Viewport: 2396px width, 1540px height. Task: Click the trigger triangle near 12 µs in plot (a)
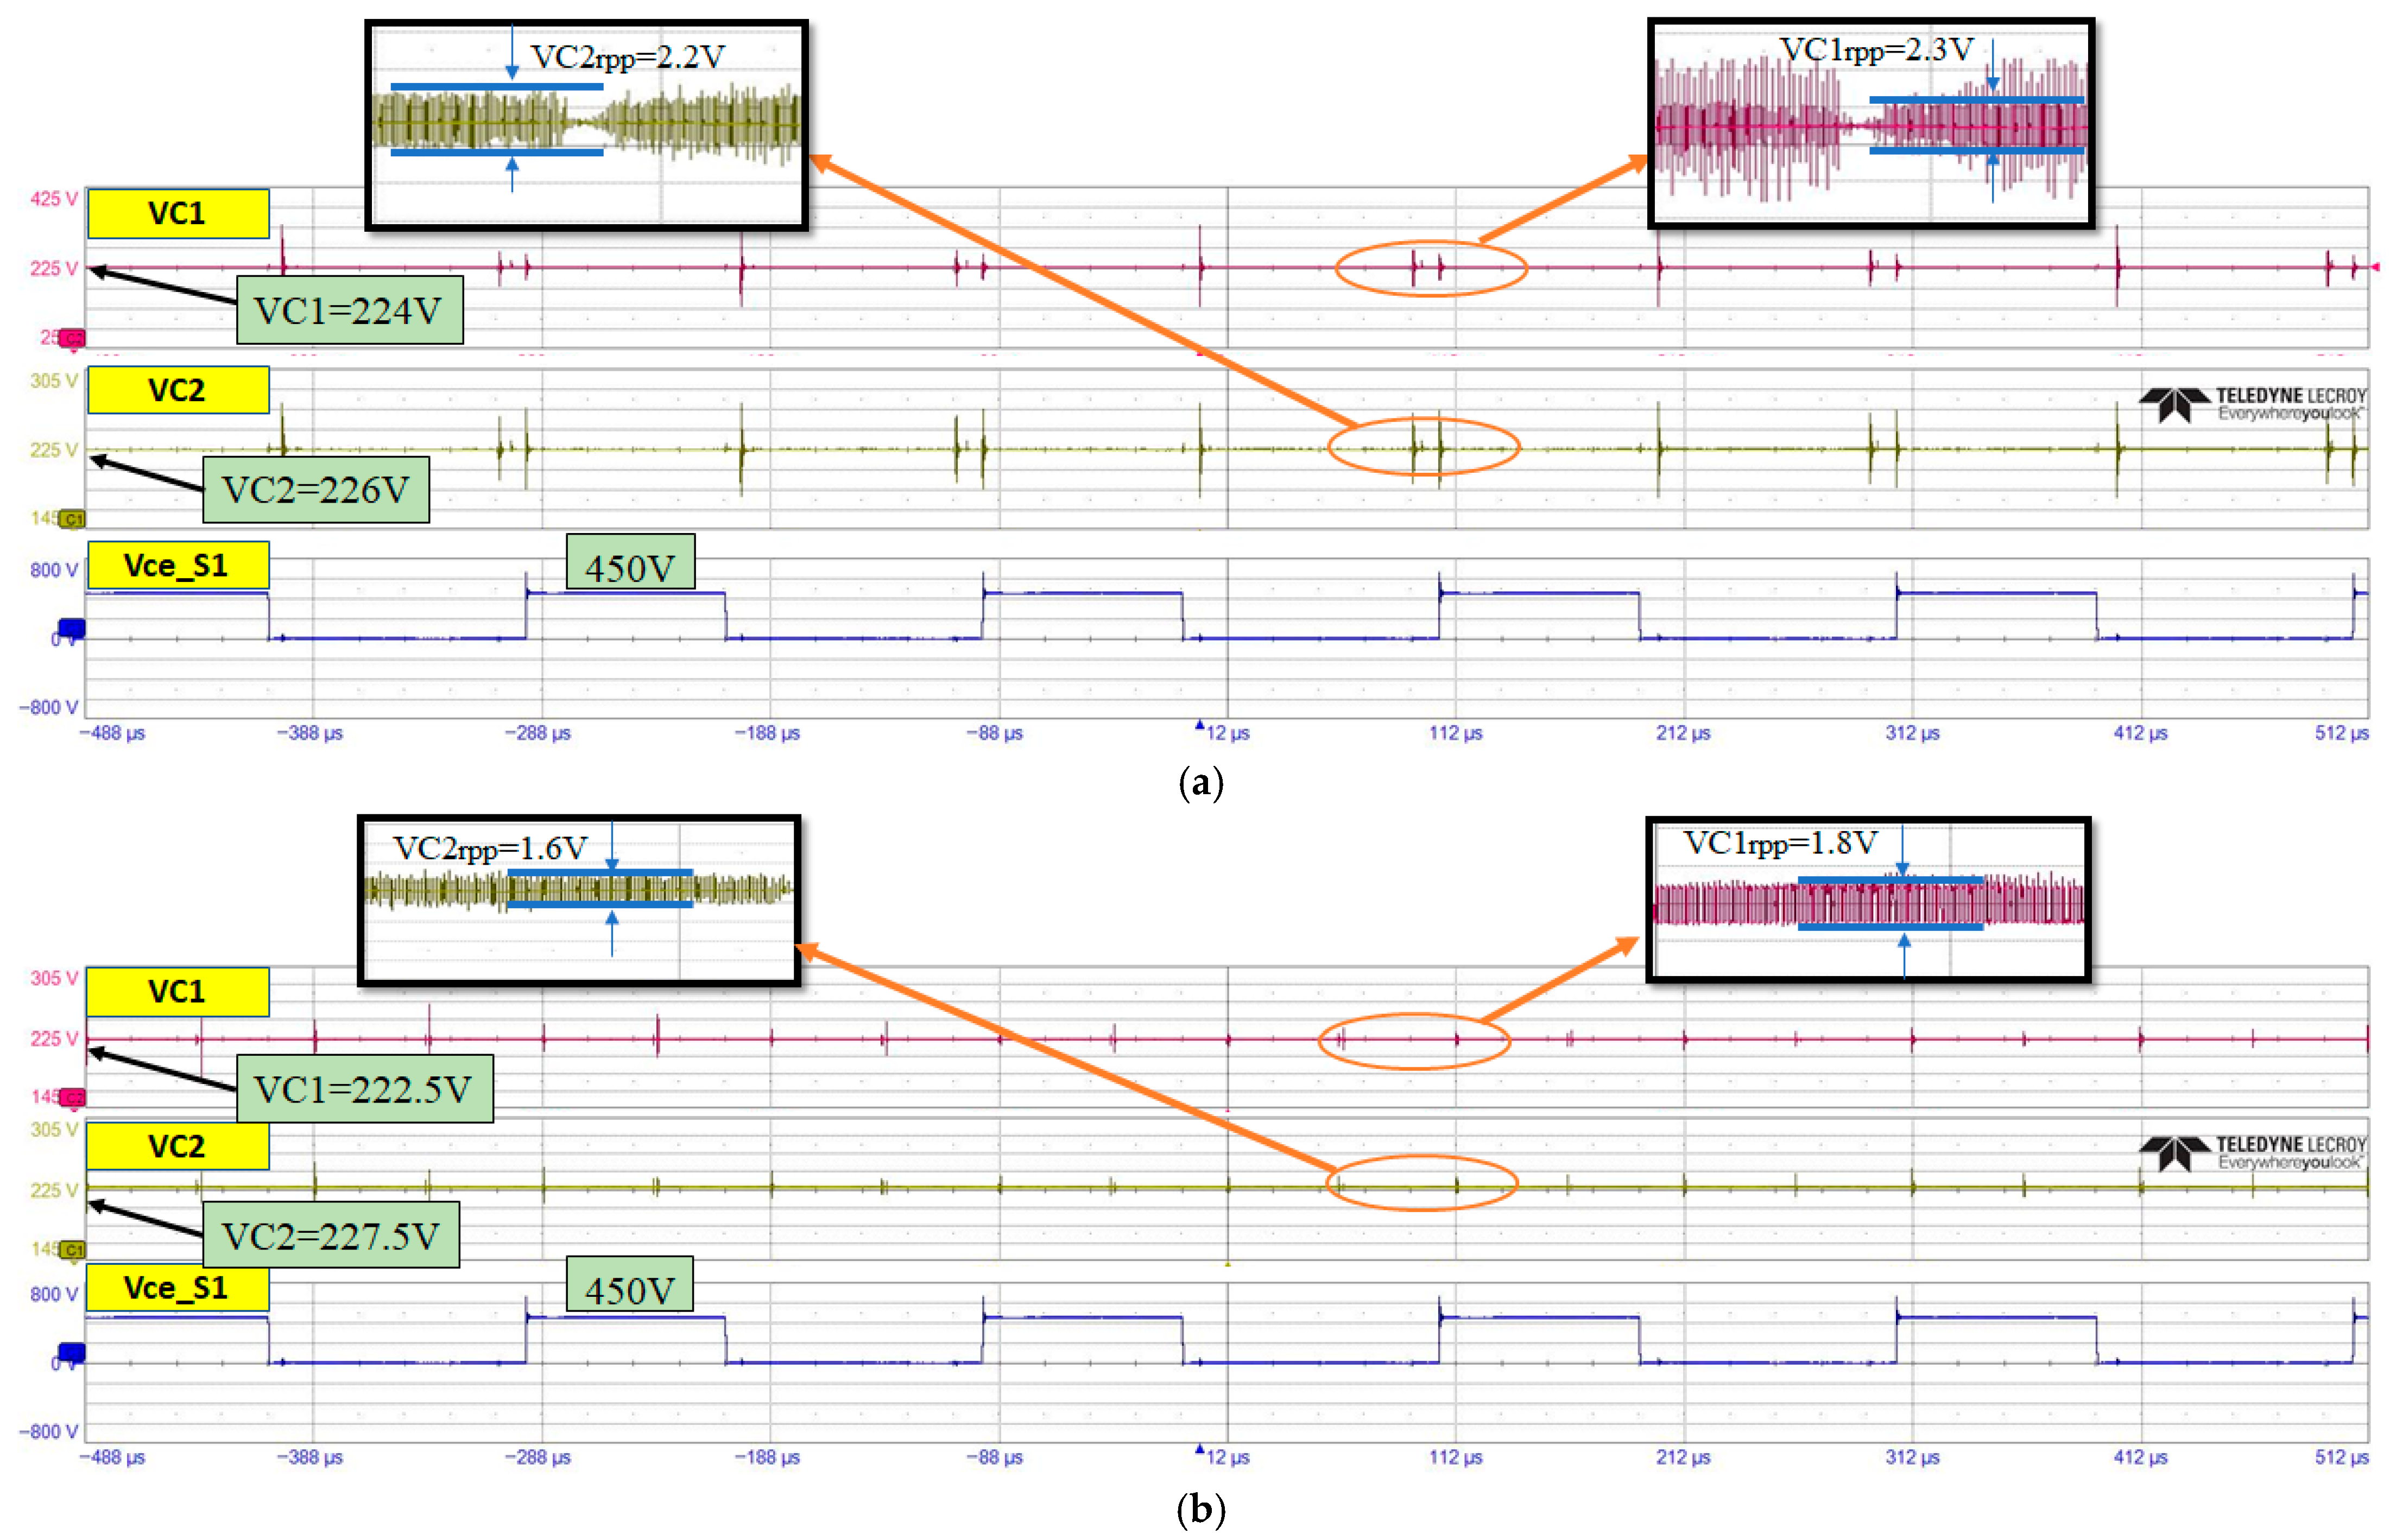(1199, 725)
